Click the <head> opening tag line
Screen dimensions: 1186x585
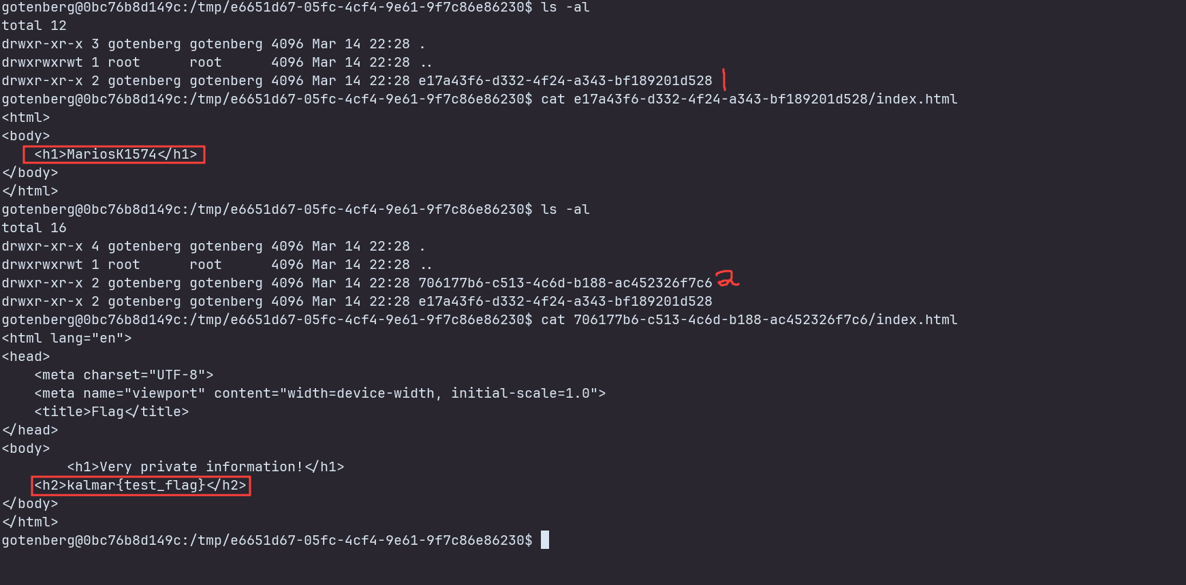26,357
